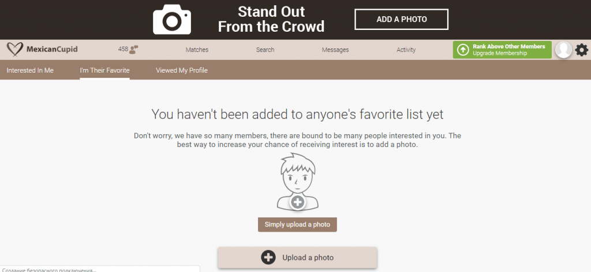Click the plus icon beside Upload a photo
591x272 pixels.
(x=268, y=258)
